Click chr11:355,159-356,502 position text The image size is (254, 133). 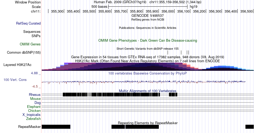(x=167, y=2)
